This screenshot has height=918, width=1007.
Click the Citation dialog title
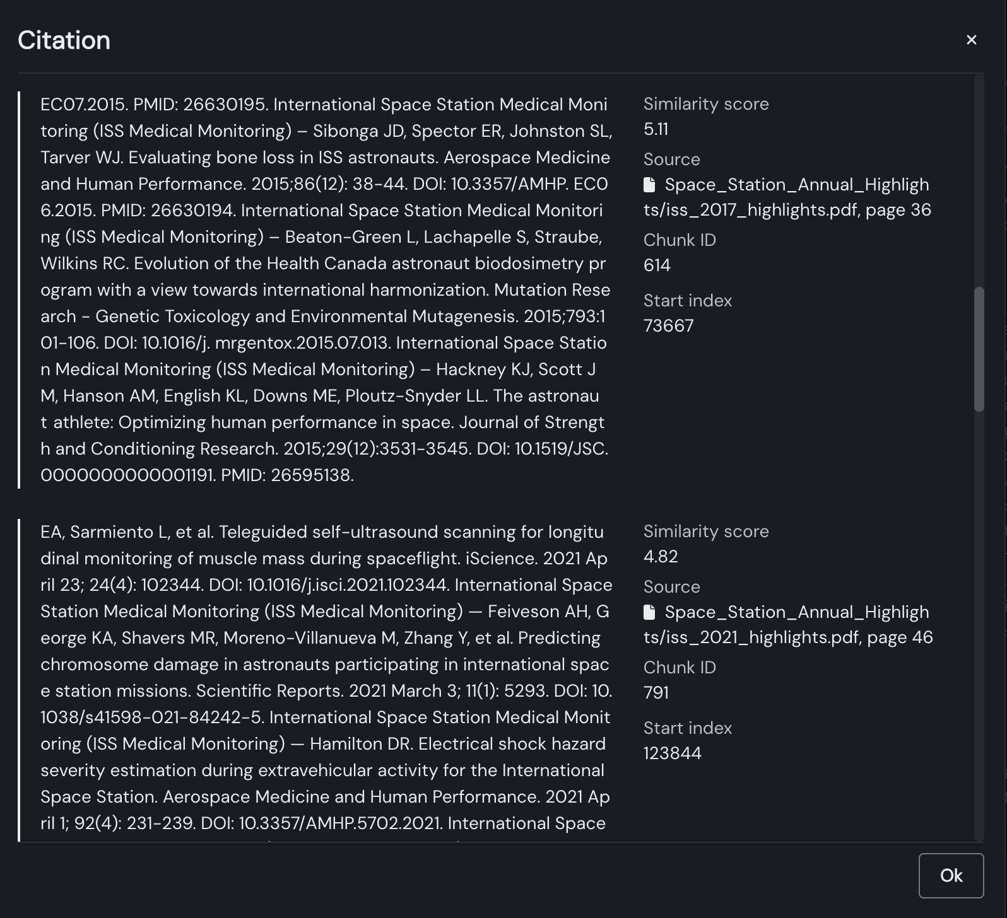click(64, 40)
